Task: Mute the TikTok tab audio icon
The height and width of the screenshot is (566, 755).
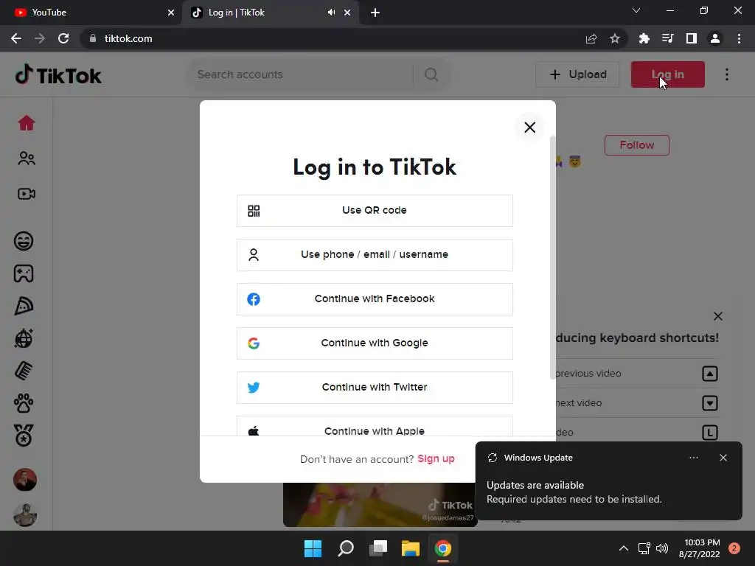Action: coord(331,13)
